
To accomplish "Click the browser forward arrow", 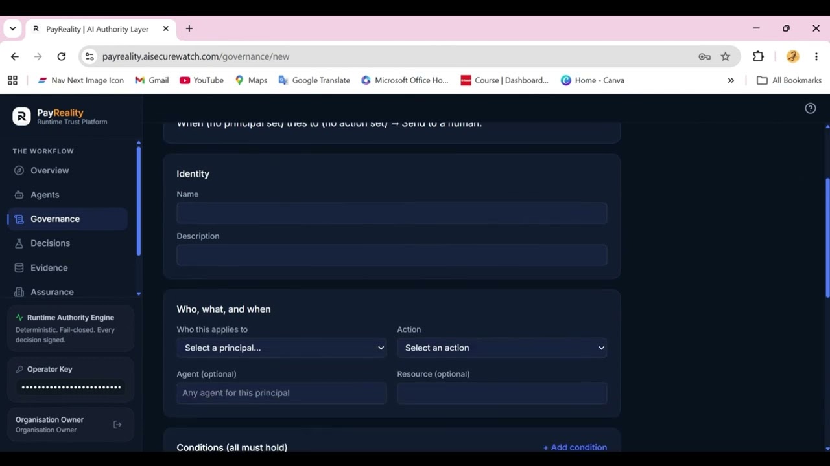I will [38, 56].
